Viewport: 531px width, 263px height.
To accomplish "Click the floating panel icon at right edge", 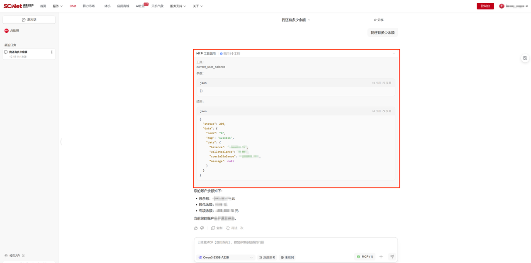I will [x=525, y=58].
